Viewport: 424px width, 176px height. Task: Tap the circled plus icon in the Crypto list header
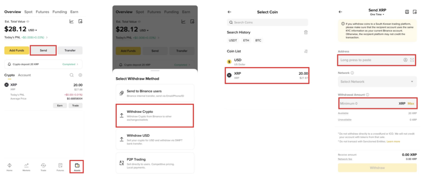point(80,75)
